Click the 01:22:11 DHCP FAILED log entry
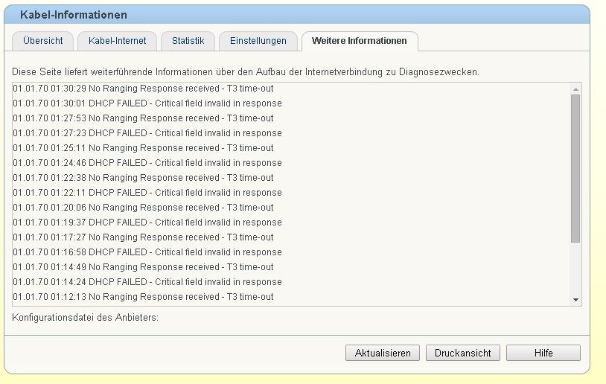This screenshot has width=606, height=384. click(147, 193)
